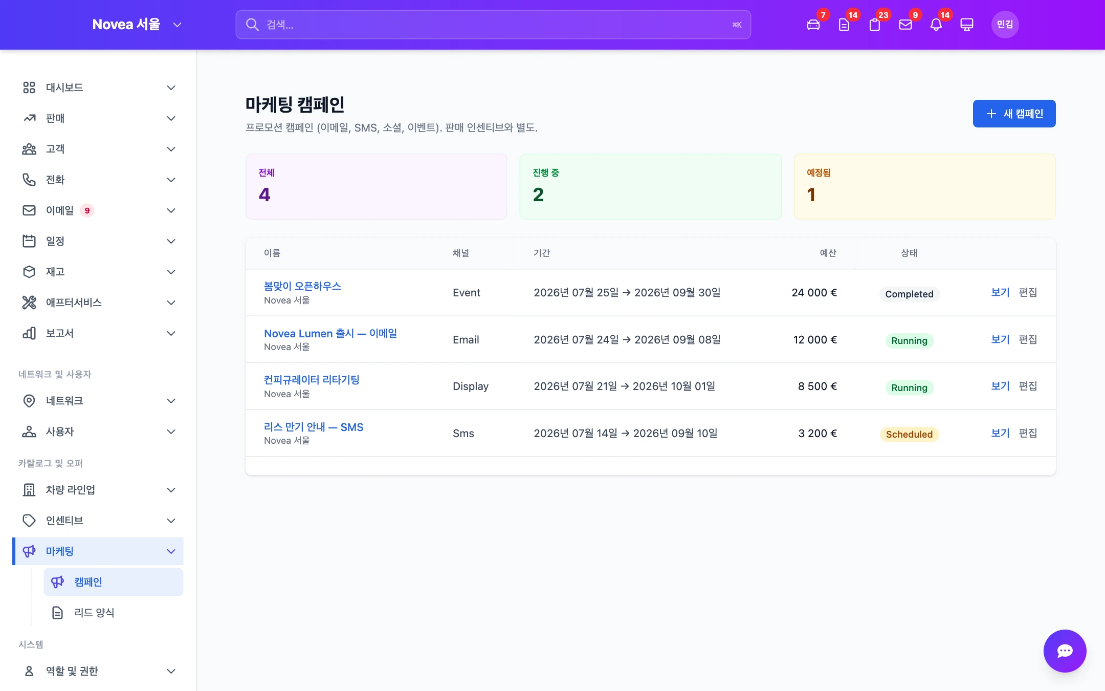Click the 인센티브 tag icon
This screenshot has height=691, width=1105.
[29, 521]
